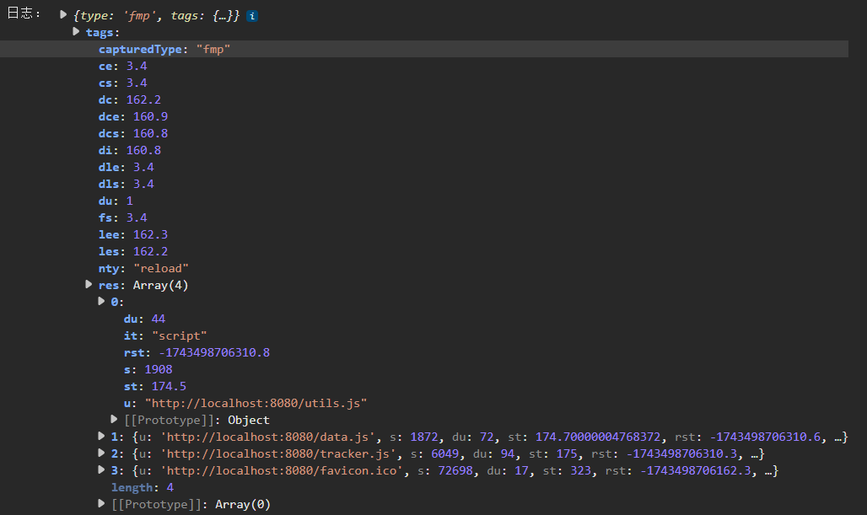The width and height of the screenshot is (867, 515).
Task: Expand the [[Prototype]]: Object entry
Action: [x=115, y=420]
